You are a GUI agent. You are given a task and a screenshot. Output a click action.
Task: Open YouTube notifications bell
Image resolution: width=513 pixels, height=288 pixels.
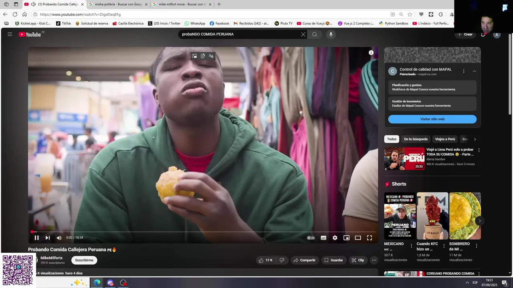coord(483,34)
